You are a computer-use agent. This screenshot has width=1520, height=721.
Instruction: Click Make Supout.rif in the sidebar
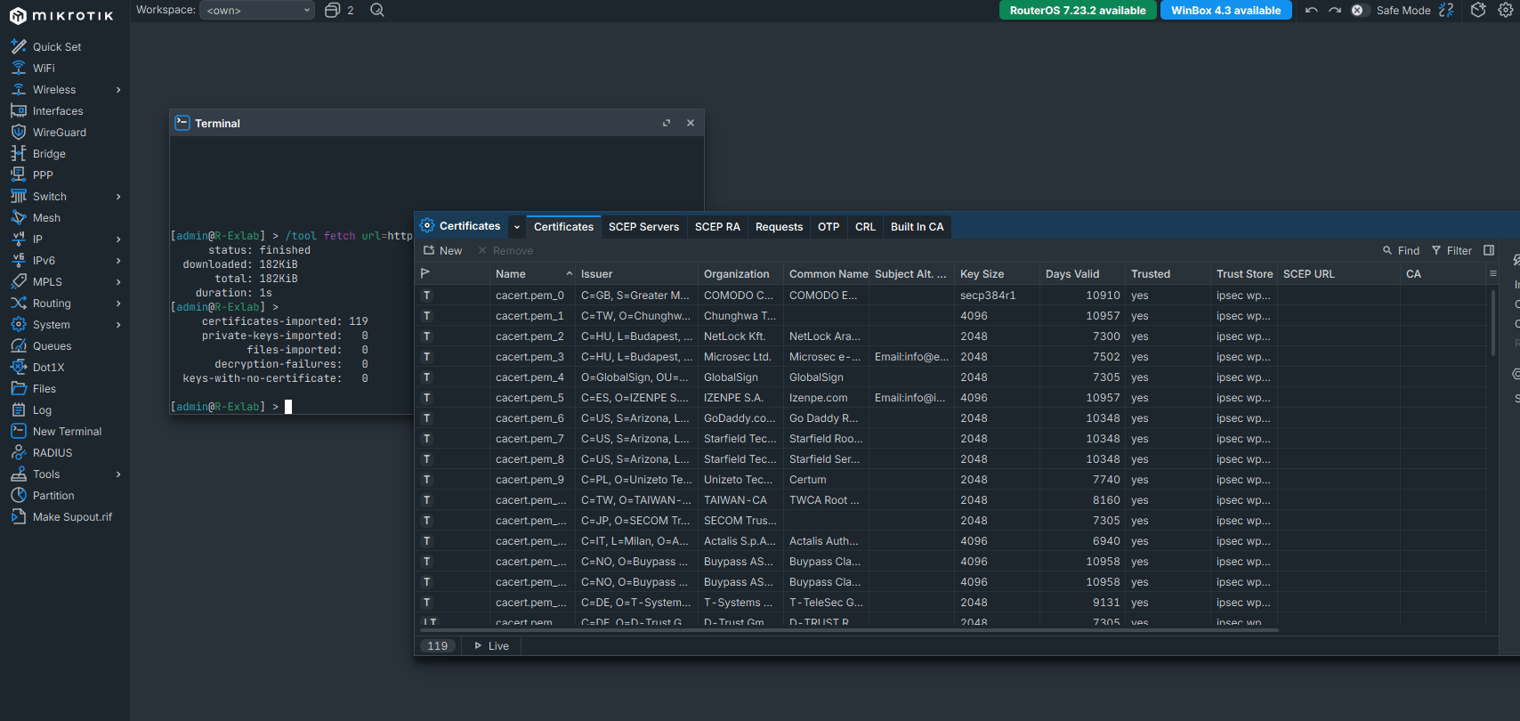click(x=72, y=516)
